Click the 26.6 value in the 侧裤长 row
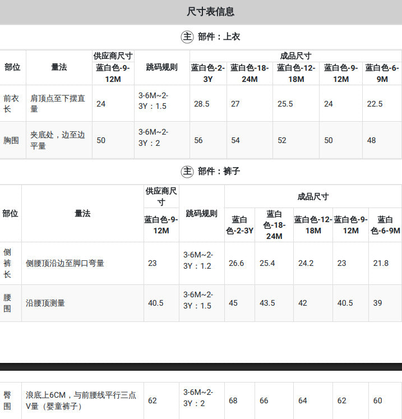 coord(236,263)
